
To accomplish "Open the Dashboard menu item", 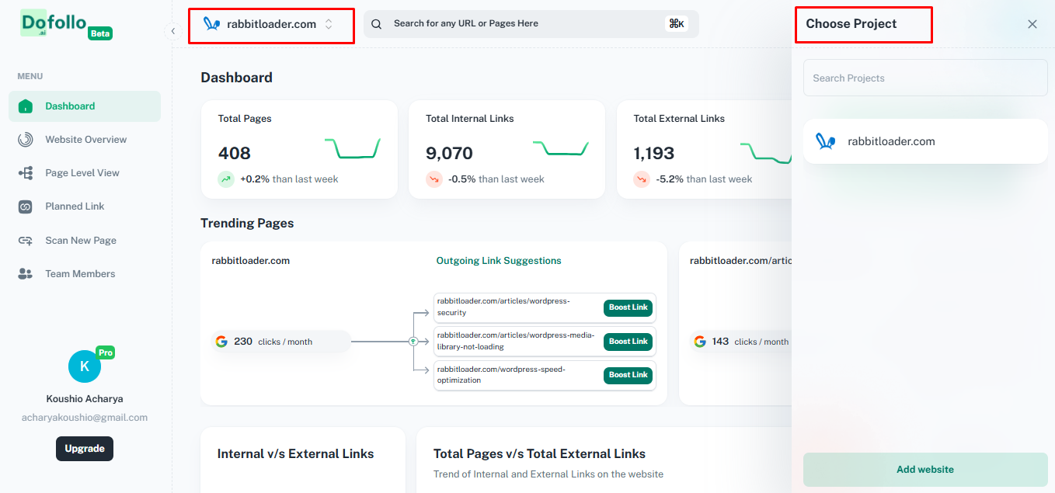I will click(85, 106).
